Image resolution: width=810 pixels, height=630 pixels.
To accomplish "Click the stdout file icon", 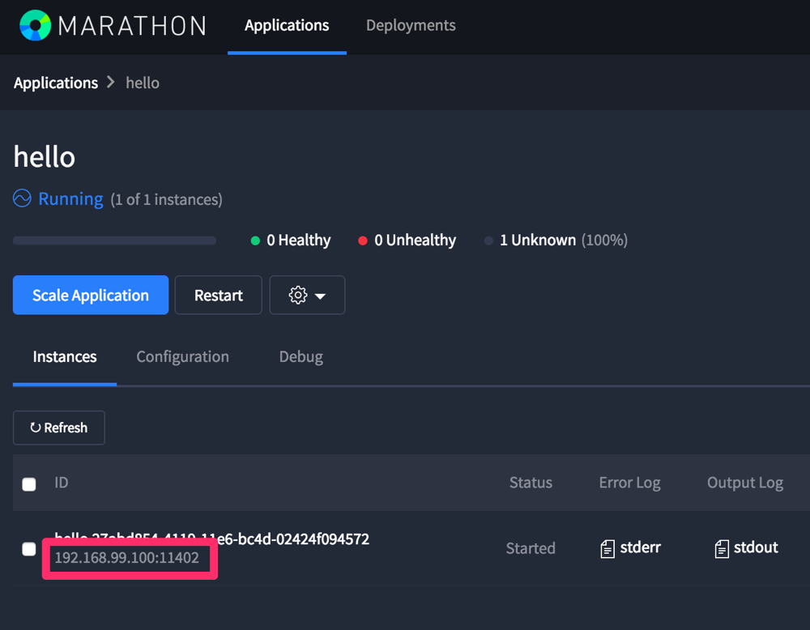I will [x=722, y=548].
